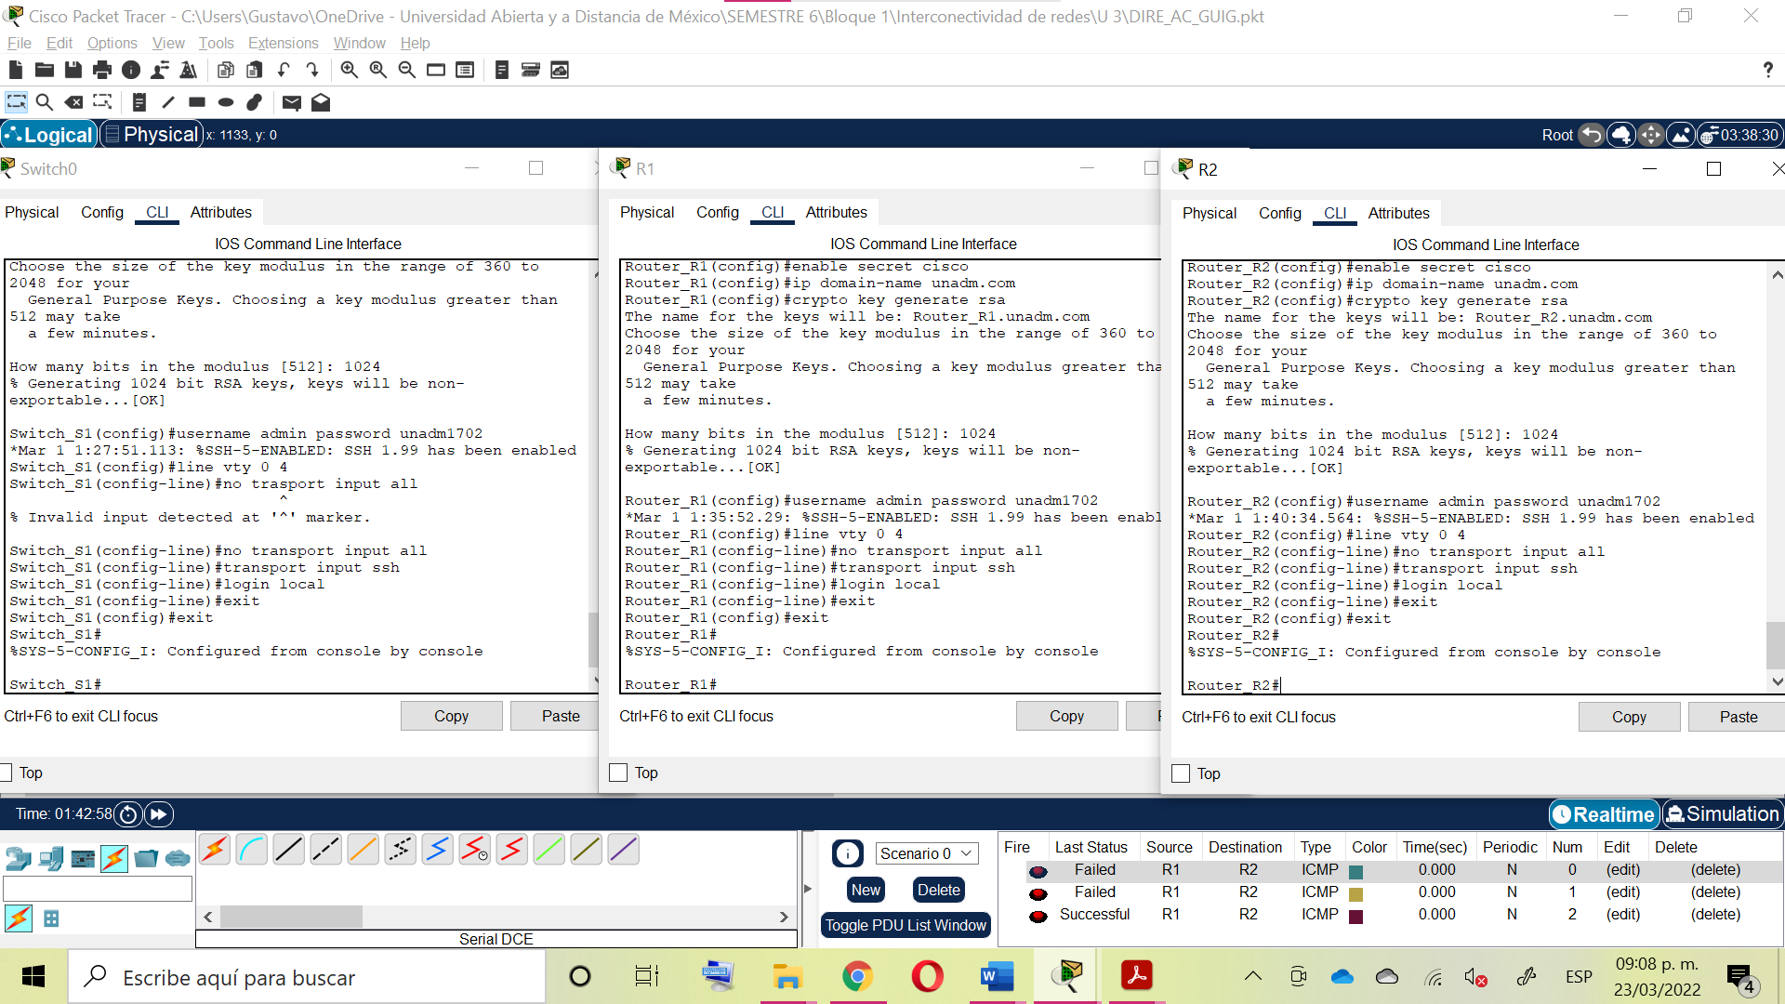
Task: Choose the light-blue console cable
Action: pyautogui.click(x=252, y=849)
